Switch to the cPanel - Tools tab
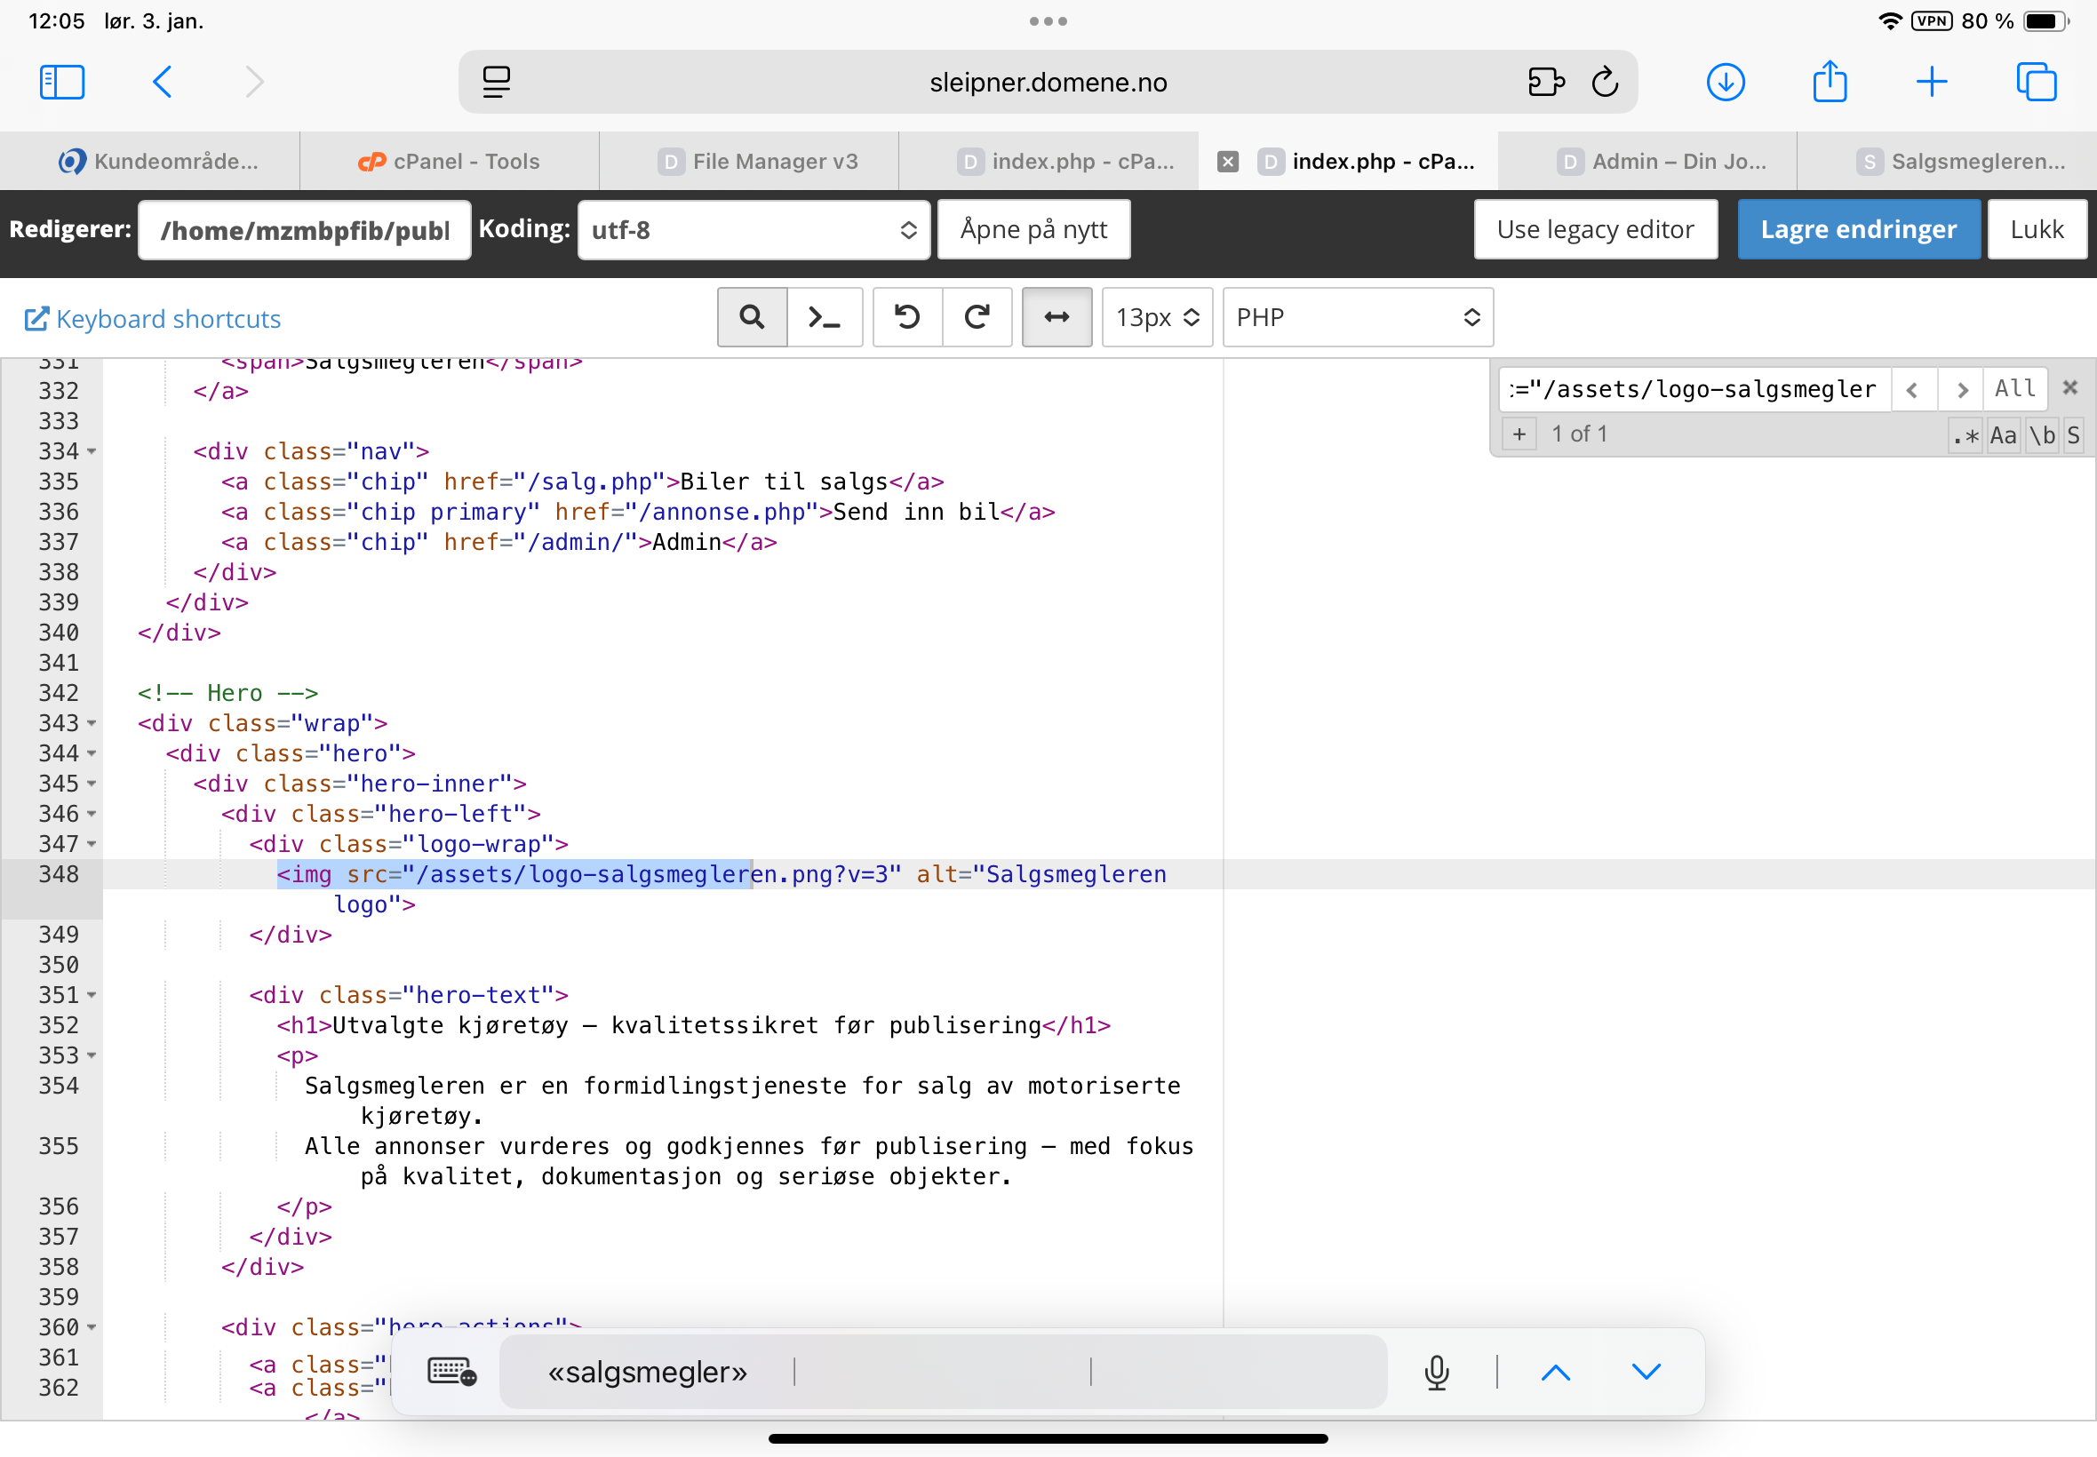The image size is (2097, 1457). pyautogui.click(x=449, y=162)
